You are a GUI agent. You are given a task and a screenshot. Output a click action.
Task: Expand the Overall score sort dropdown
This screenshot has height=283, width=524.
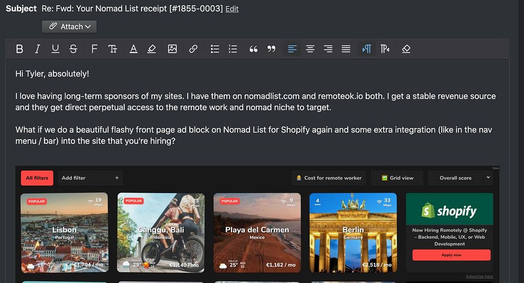pyautogui.click(x=461, y=178)
